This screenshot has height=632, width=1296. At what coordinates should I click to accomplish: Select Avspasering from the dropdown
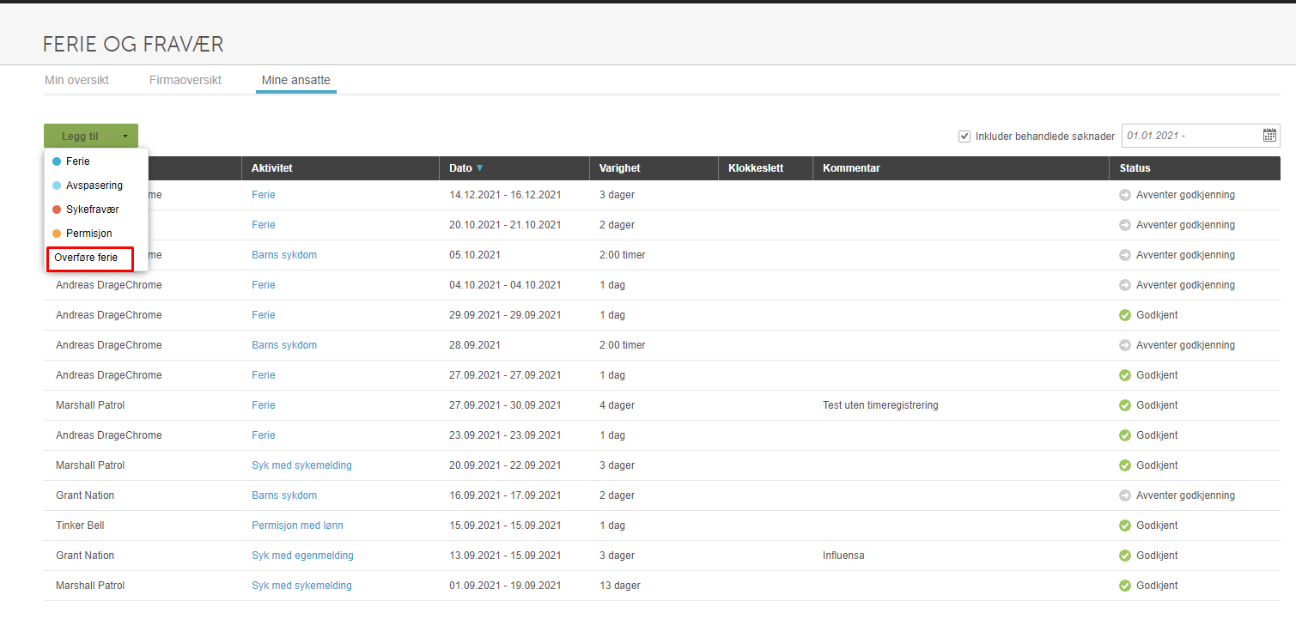pyautogui.click(x=94, y=185)
